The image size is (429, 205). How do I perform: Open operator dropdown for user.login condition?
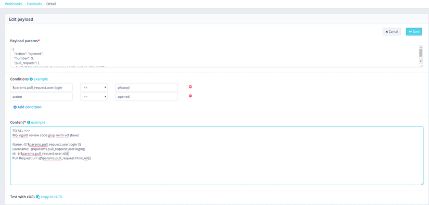click(x=94, y=87)
